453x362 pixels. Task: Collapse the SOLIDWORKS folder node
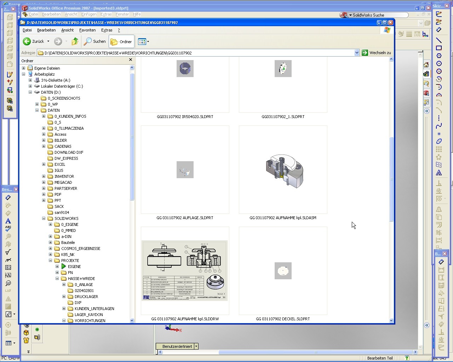(44, 218)
